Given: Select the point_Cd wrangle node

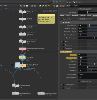Looking at the screenshot, I should 22,12.
